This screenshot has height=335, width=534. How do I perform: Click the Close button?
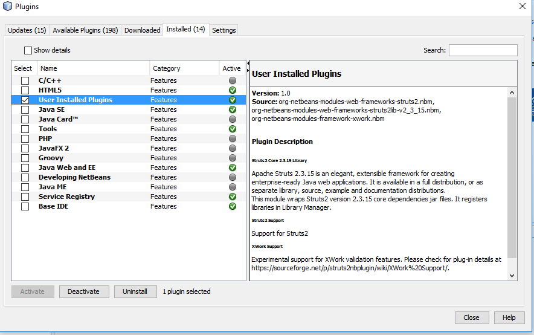click(x=472, y=317)
